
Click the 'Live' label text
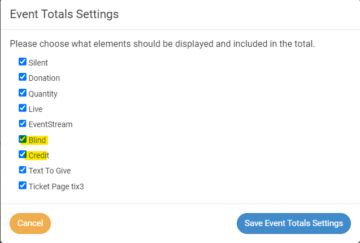[x=36, y=109]
